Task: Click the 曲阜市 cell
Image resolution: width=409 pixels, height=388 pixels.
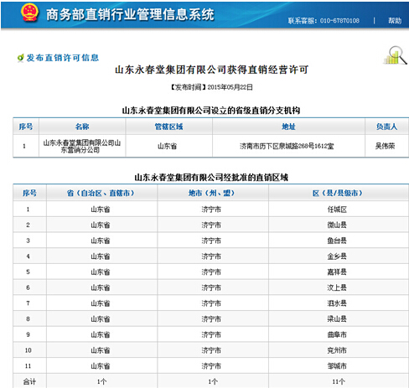Action: (337, 334)
